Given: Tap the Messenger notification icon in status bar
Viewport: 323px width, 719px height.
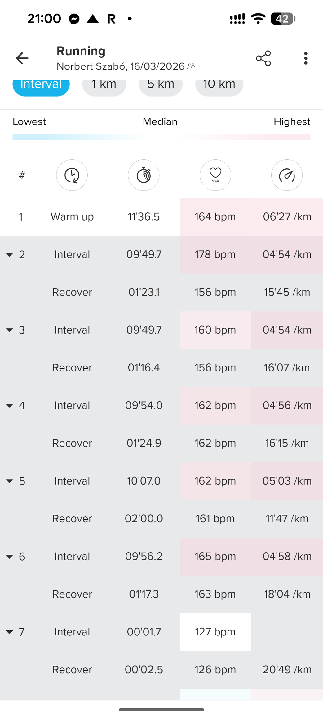Looking at the screenshot, I should pyautogui.click(x=74, y=19).
